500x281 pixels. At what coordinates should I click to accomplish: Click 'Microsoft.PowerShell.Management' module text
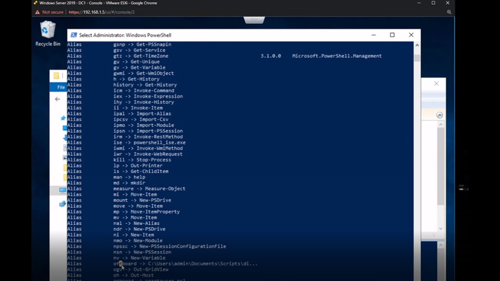[x=337, y=56]
